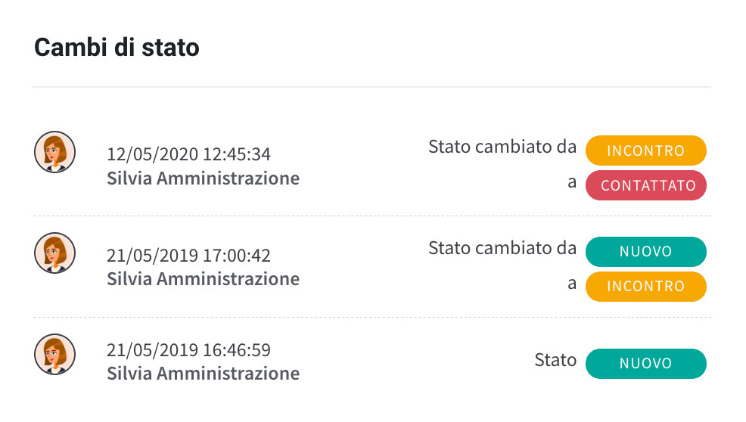Viewport: 746px width, 422px height.
Task: Click the 21/05/2019 17:00:42 timestamp
Action: coord(188,256)
